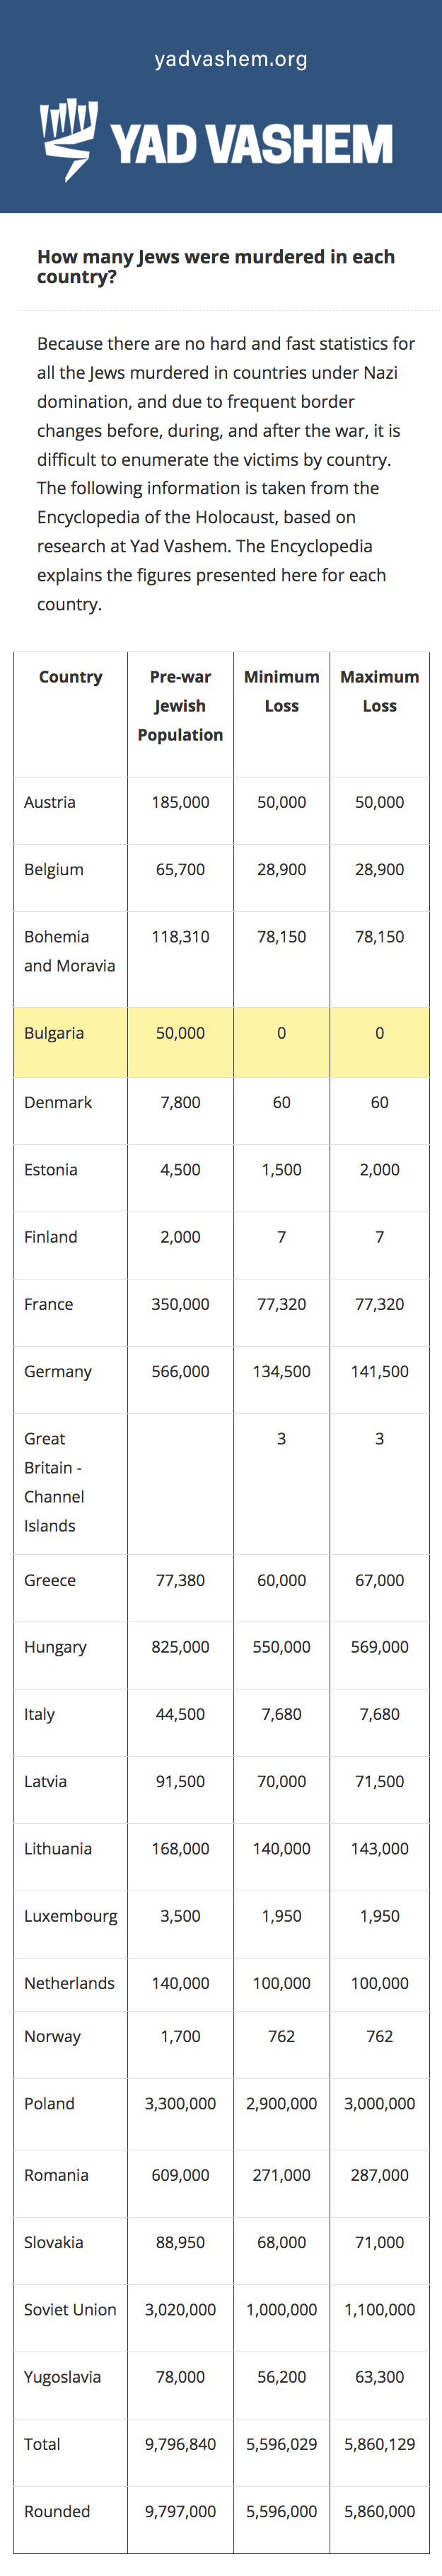The image size is (442, 2576).
Task: Click the Maximum Loss column header
Action: click(x=379, y=691)
